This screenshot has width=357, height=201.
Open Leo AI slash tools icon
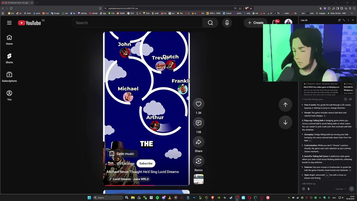point(303,189)
